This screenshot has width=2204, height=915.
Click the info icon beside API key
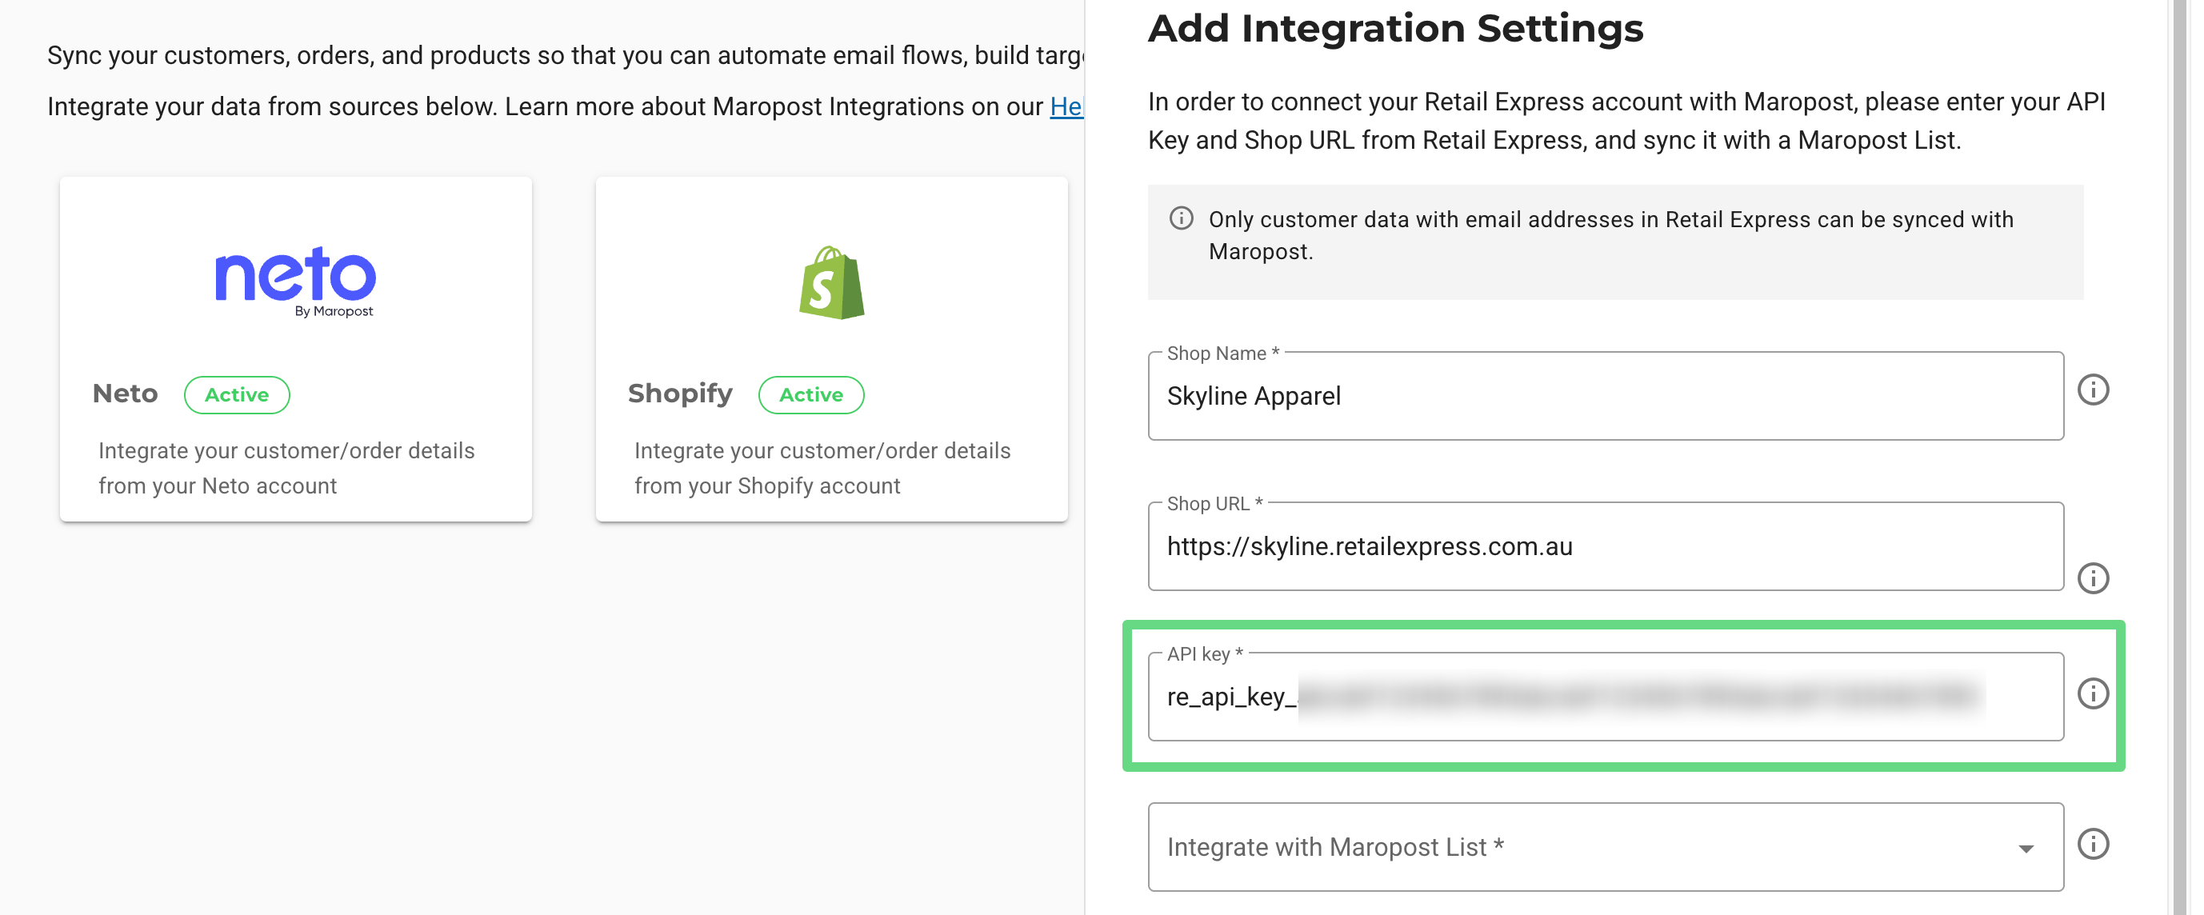click(2092, 693)
